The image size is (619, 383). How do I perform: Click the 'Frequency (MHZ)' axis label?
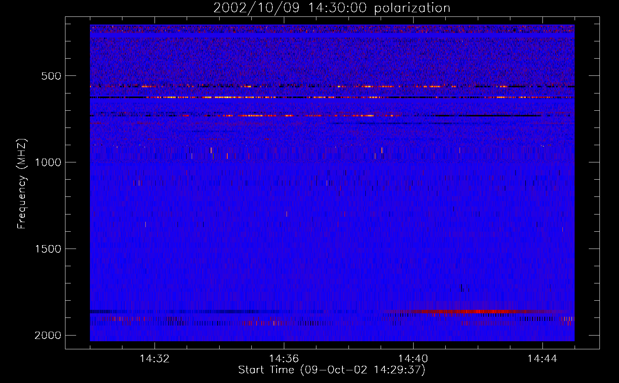pyautogui.click(x=22, y=183)
